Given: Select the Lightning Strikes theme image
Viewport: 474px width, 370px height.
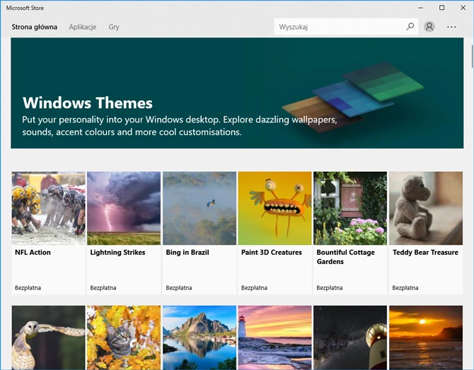Looking at the screenshot, I should click(124, 208).
